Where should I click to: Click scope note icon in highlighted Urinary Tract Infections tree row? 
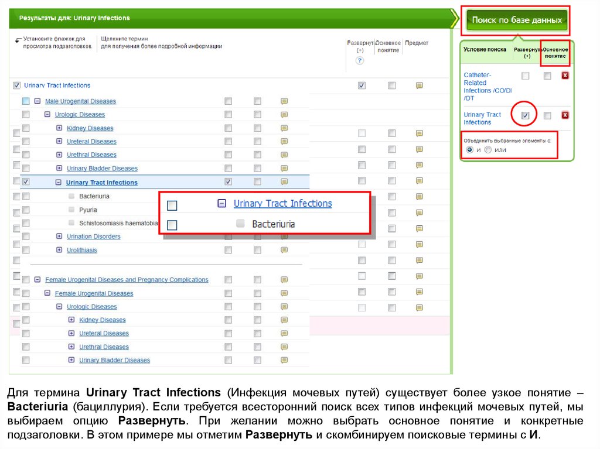[x=284, y=182]
